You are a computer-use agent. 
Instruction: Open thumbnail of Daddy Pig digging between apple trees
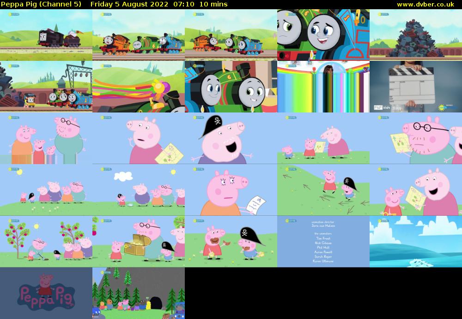pyautogui.click(x=46, y=242)
